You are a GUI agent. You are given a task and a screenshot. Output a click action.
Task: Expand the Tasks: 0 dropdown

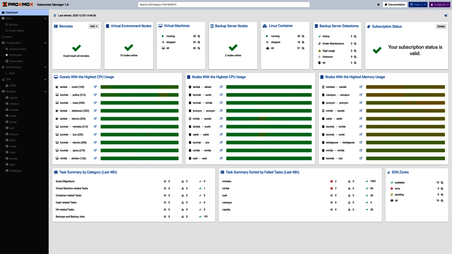418,5
